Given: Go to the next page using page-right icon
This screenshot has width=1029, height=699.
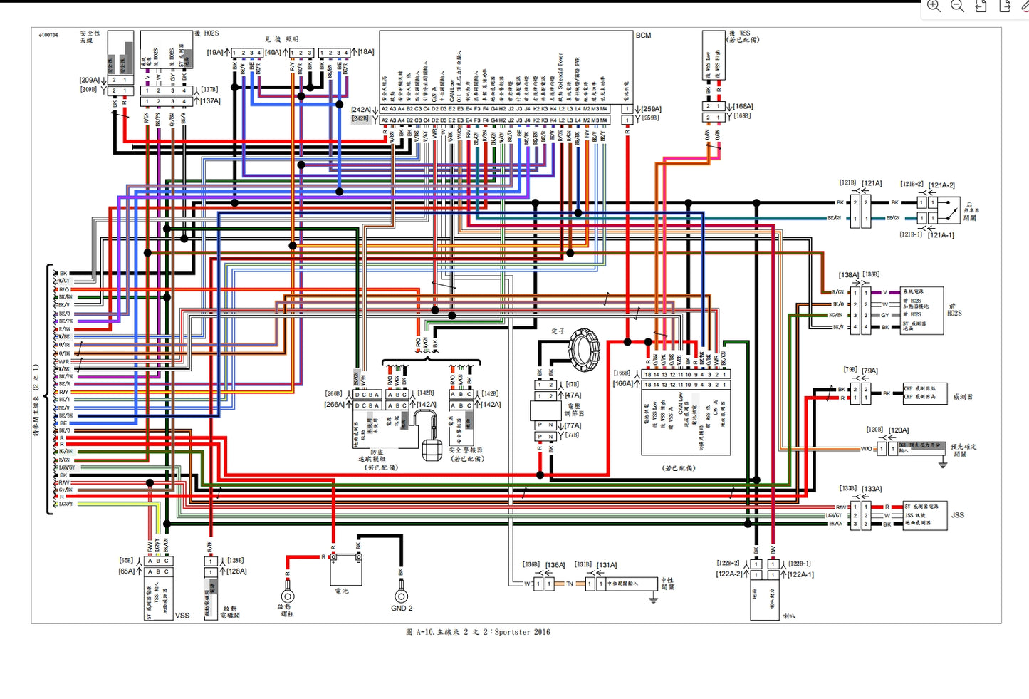Looking at the screenshot, I should [x=1005, y=6].
